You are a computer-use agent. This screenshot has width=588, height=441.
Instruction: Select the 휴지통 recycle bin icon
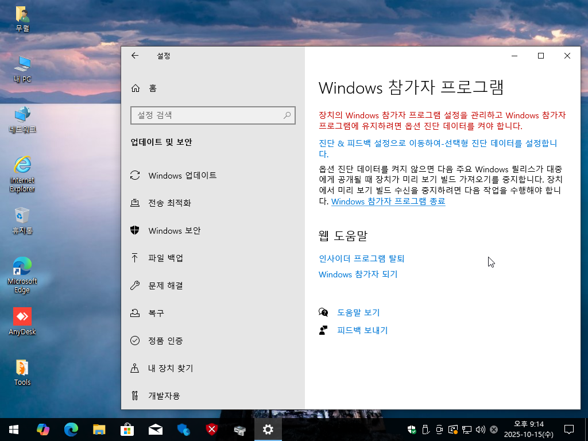(22, 221)
